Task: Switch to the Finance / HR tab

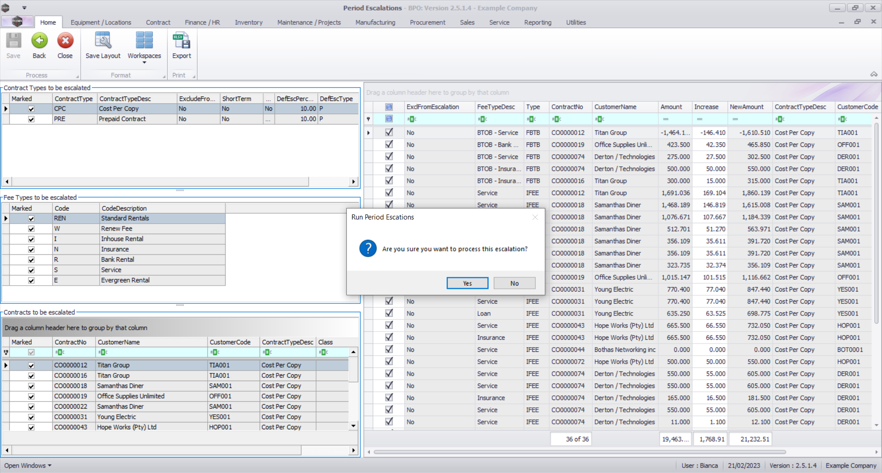Action: pyautogui.click(x=202, y=22)
